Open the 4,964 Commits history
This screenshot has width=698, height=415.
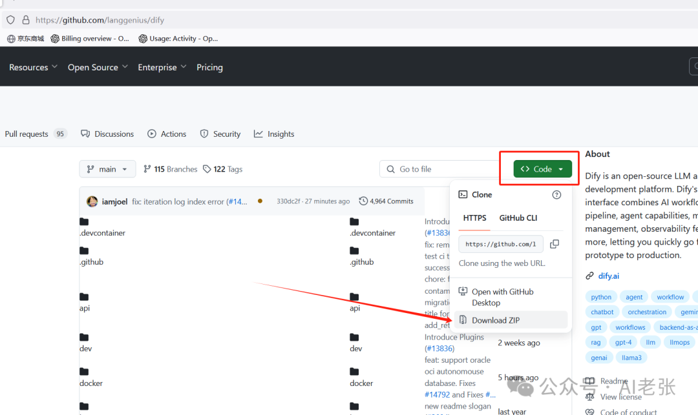[386, 201]
